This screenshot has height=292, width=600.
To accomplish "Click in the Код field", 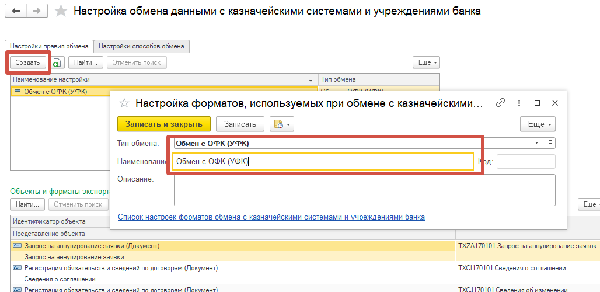I will click(x=526, y=162).
